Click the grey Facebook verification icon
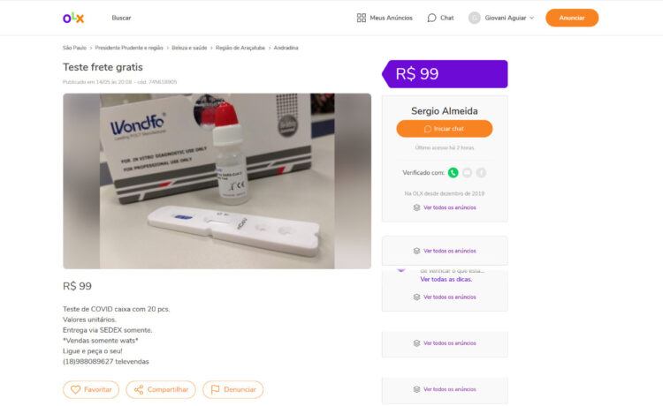The image size is (663, 406). tap(481, 173)
